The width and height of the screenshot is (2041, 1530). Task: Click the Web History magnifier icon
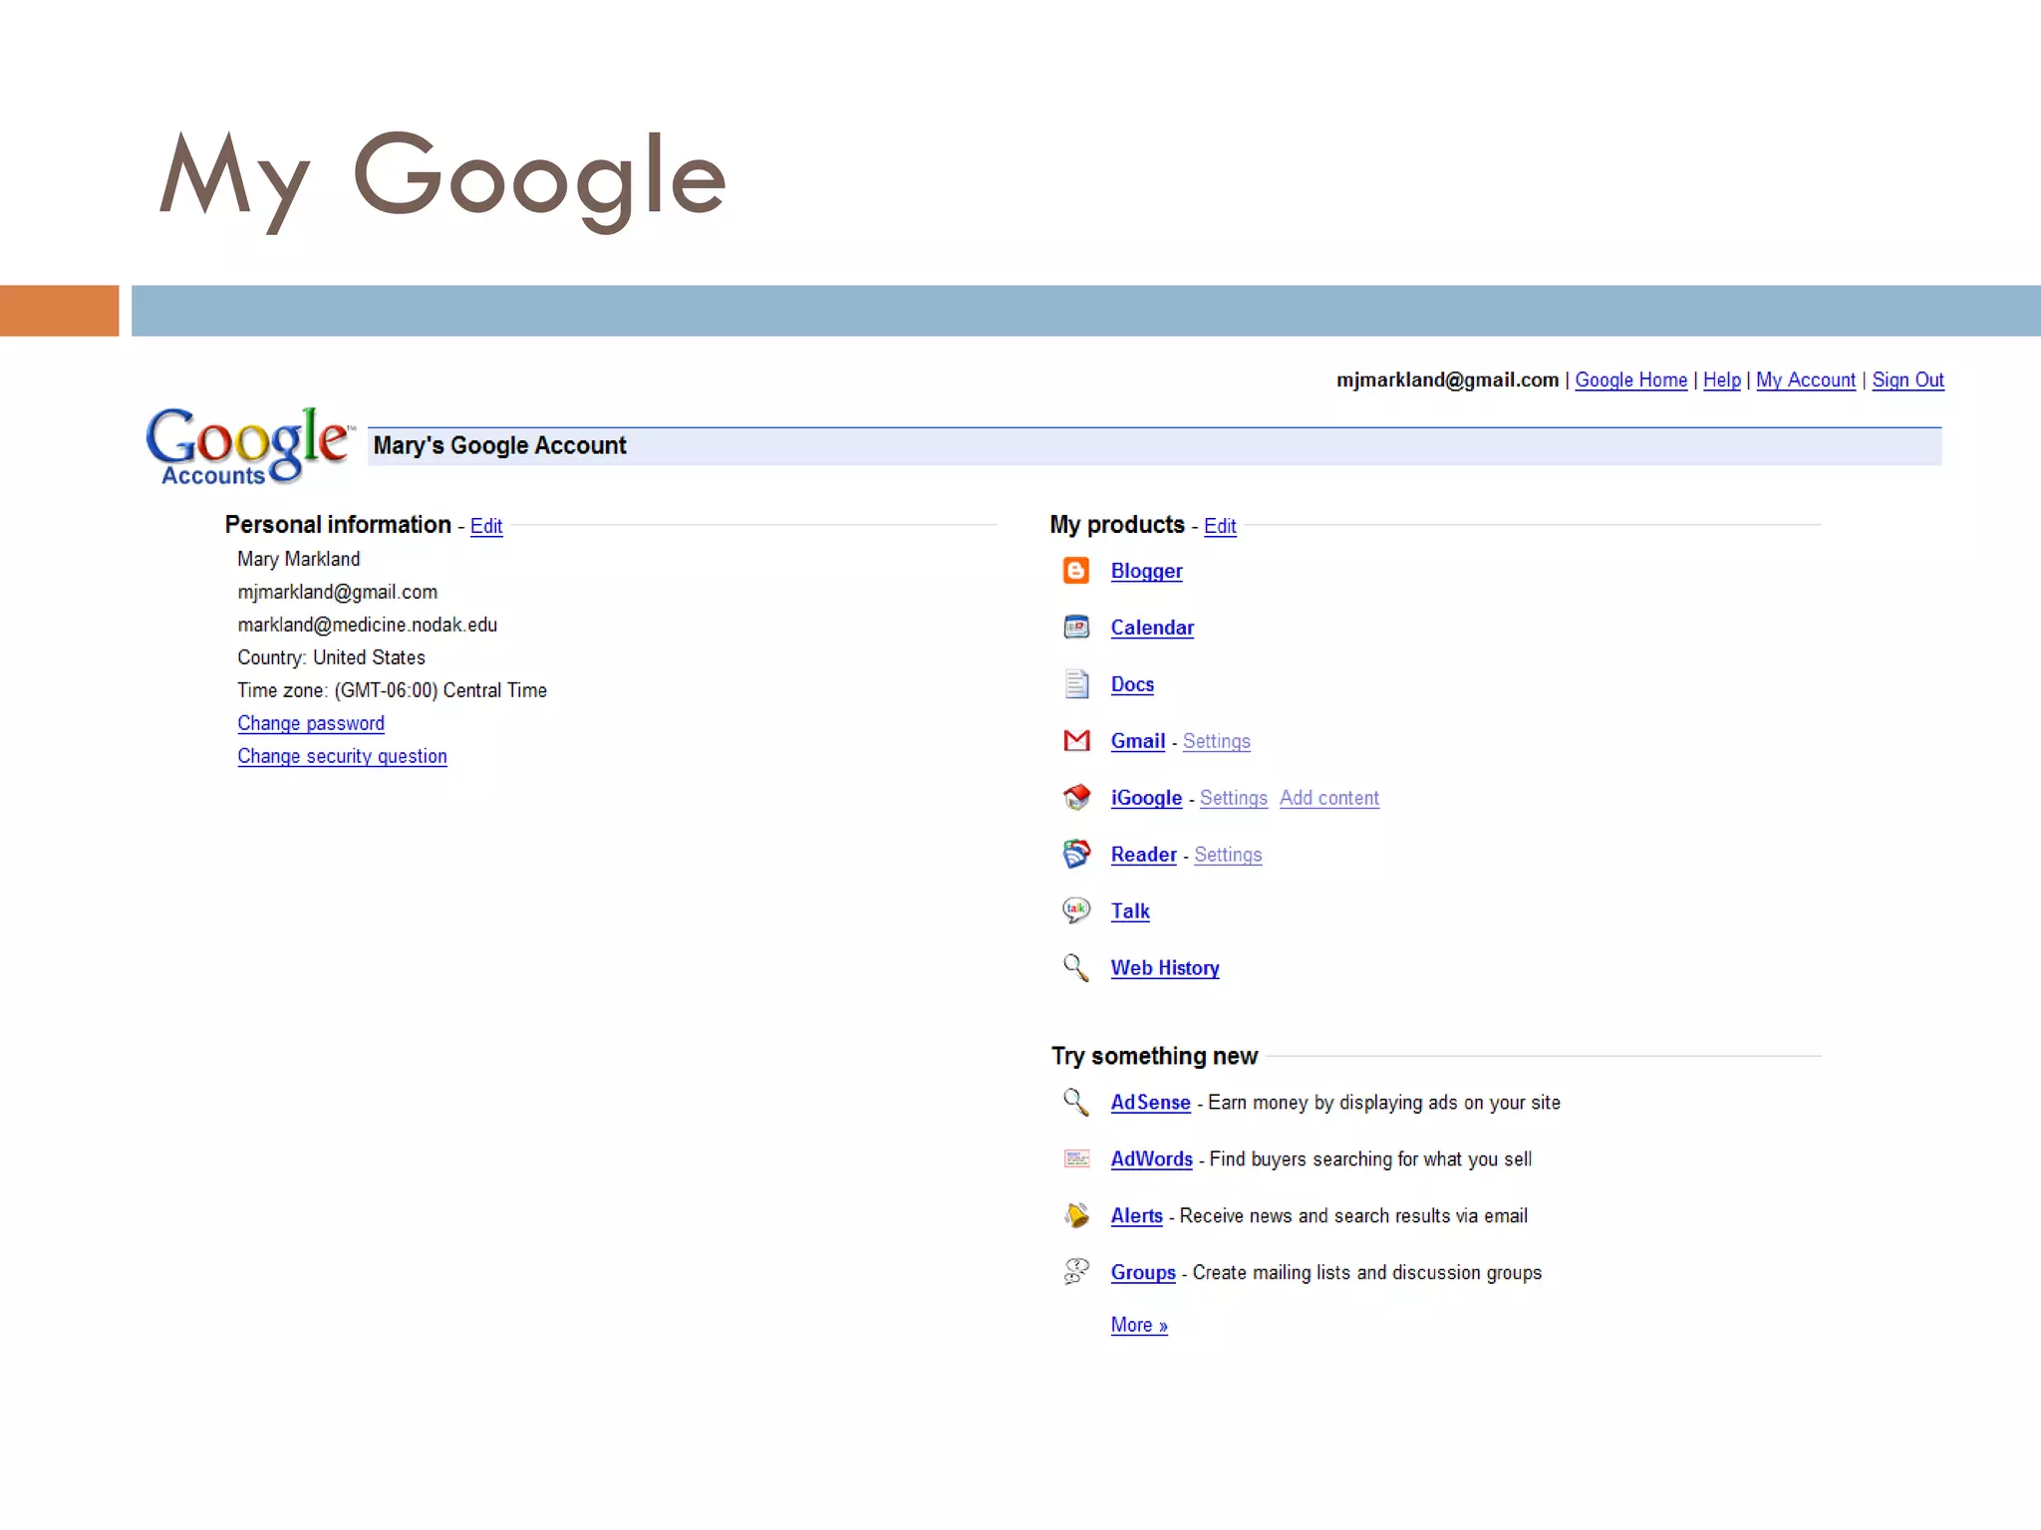(1076, 967)
